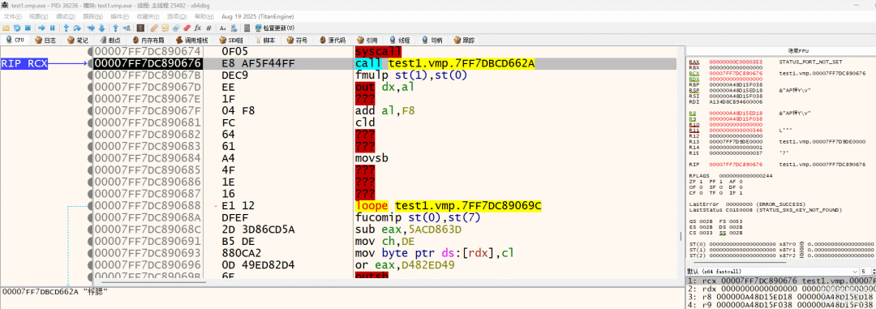Open Scylla with the dark toolbar icon

coord(140,28)
